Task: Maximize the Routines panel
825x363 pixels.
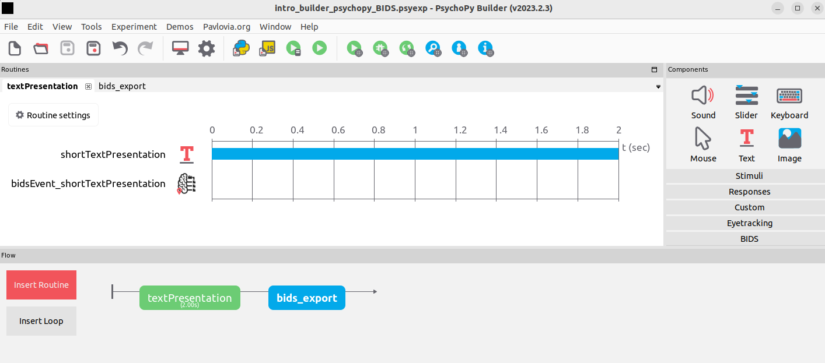Action: (654, 69)
